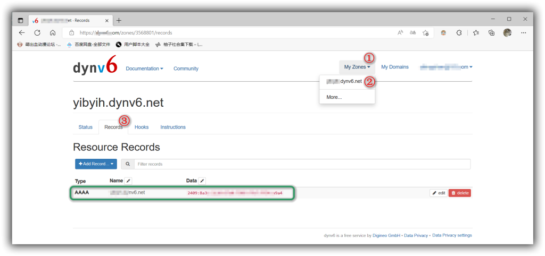This screenshot has height=256, width=545.
Task: Open 用户脚本大全 bookmark
Action: coord(133,45)
